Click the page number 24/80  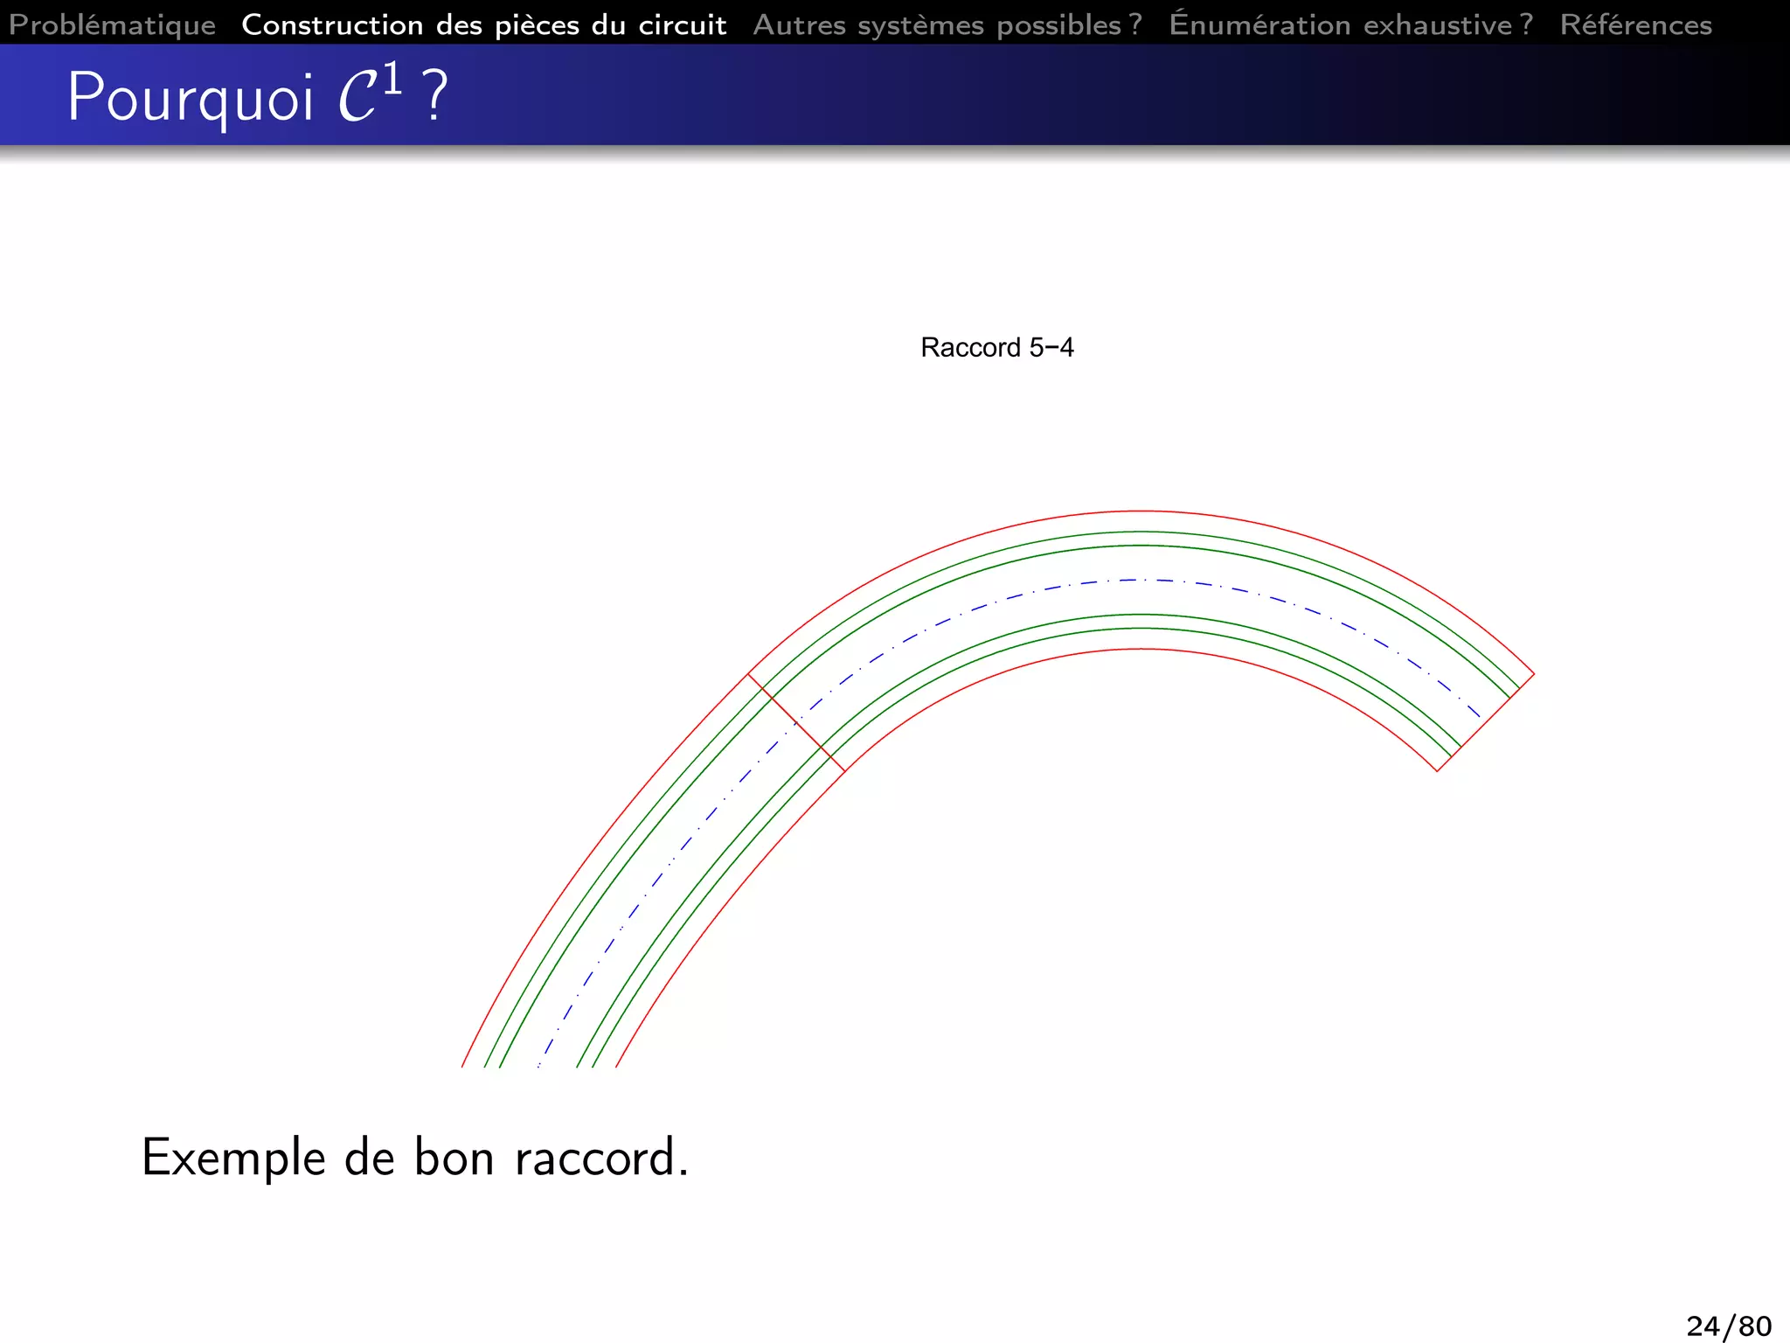click(1729, 1326)
